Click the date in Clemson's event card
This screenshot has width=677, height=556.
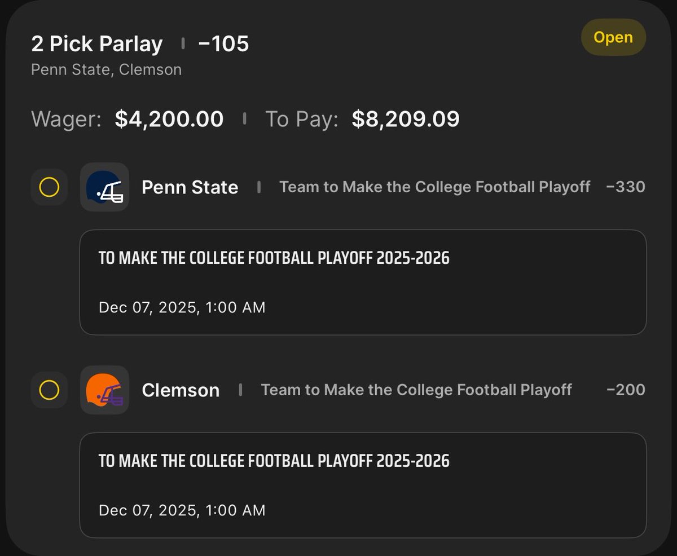coord(182,510)
